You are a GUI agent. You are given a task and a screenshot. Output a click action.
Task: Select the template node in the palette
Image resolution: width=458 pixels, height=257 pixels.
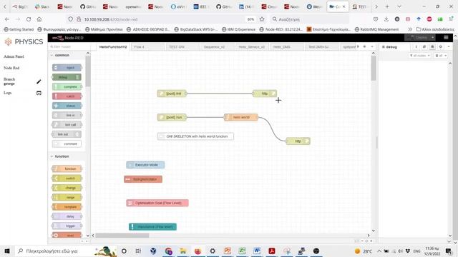pyautogui.click(x=67, y=207)
